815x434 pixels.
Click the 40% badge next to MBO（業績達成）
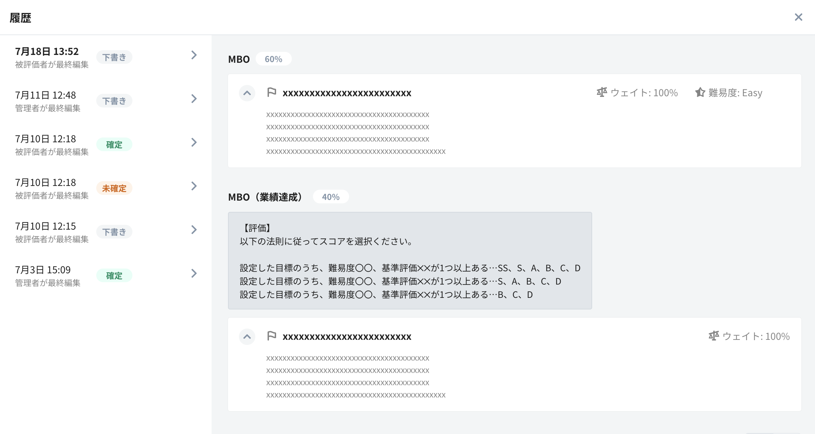[330, 197]
